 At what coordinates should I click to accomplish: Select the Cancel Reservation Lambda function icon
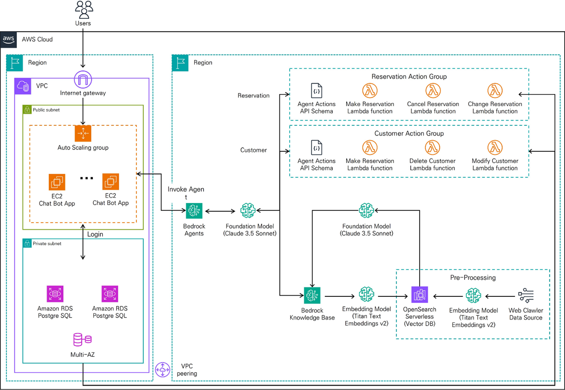(x=433, y=90)
